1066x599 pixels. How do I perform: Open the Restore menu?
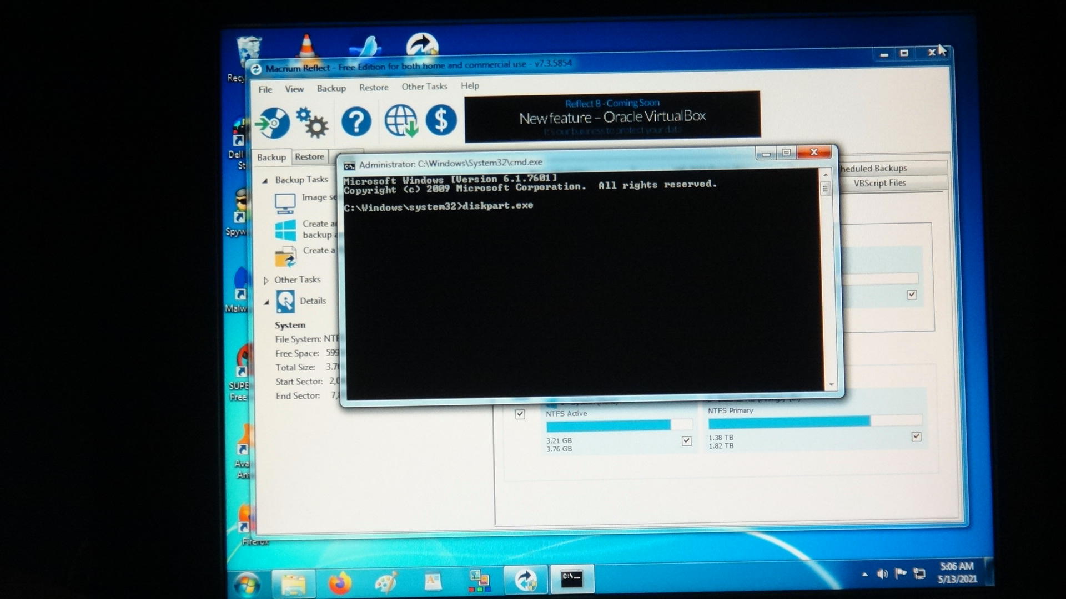pyautogui.click(x=374, y=87)
